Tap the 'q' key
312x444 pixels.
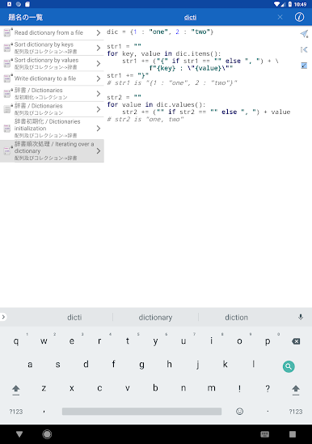tap(16, 341)
